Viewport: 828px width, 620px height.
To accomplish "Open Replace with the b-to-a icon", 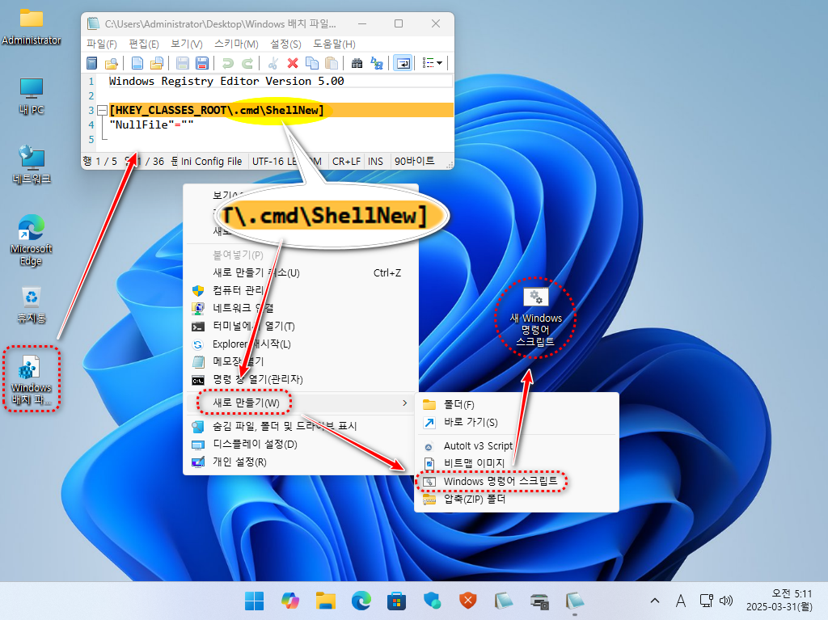I will coord(377,63).
